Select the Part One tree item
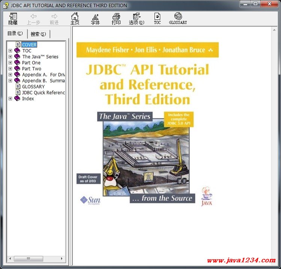This screenshot has width=281, height=269. pos(31,63)
